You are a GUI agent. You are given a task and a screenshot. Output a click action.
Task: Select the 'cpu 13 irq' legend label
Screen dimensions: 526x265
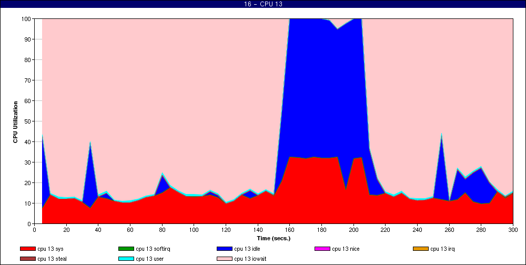tap(442, 249)
